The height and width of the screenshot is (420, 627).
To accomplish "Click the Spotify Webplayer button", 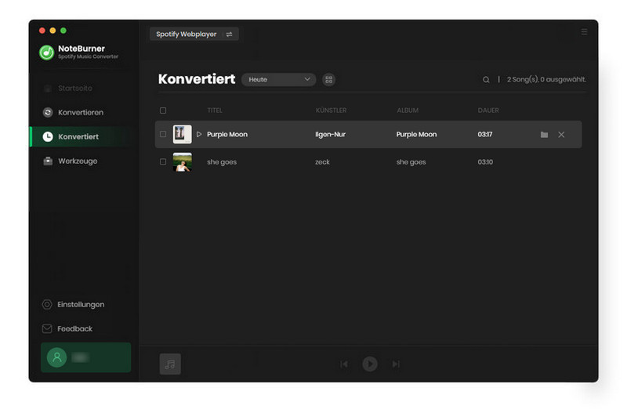I will [194, 34].
